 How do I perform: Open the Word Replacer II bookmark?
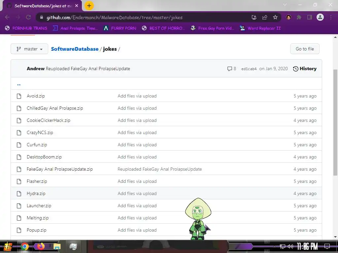pos(260,28)
